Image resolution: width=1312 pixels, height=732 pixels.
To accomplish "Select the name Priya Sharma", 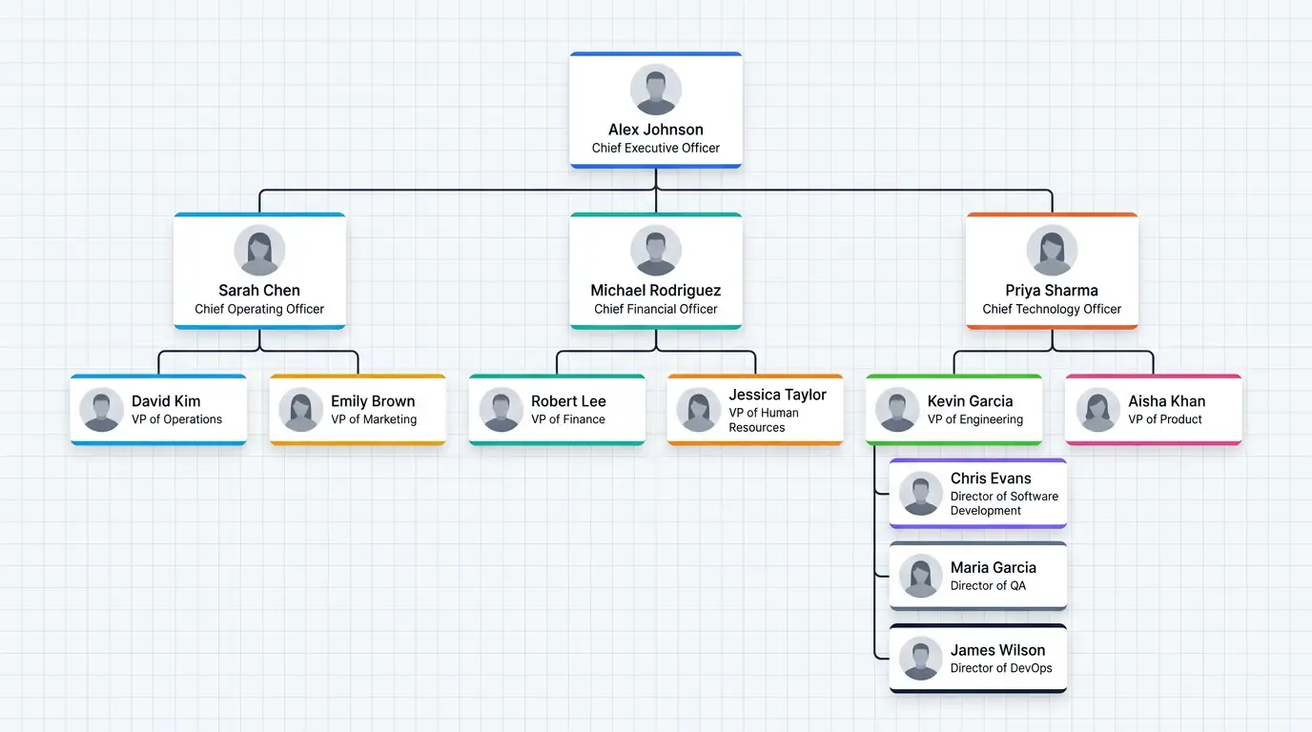I will [1052, 291].
